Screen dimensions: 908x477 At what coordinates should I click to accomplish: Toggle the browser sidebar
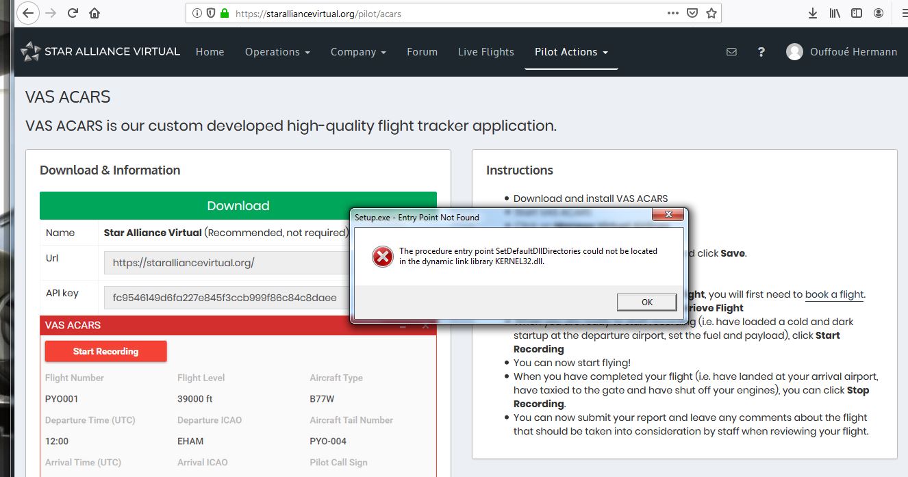(x=857, y=13)
